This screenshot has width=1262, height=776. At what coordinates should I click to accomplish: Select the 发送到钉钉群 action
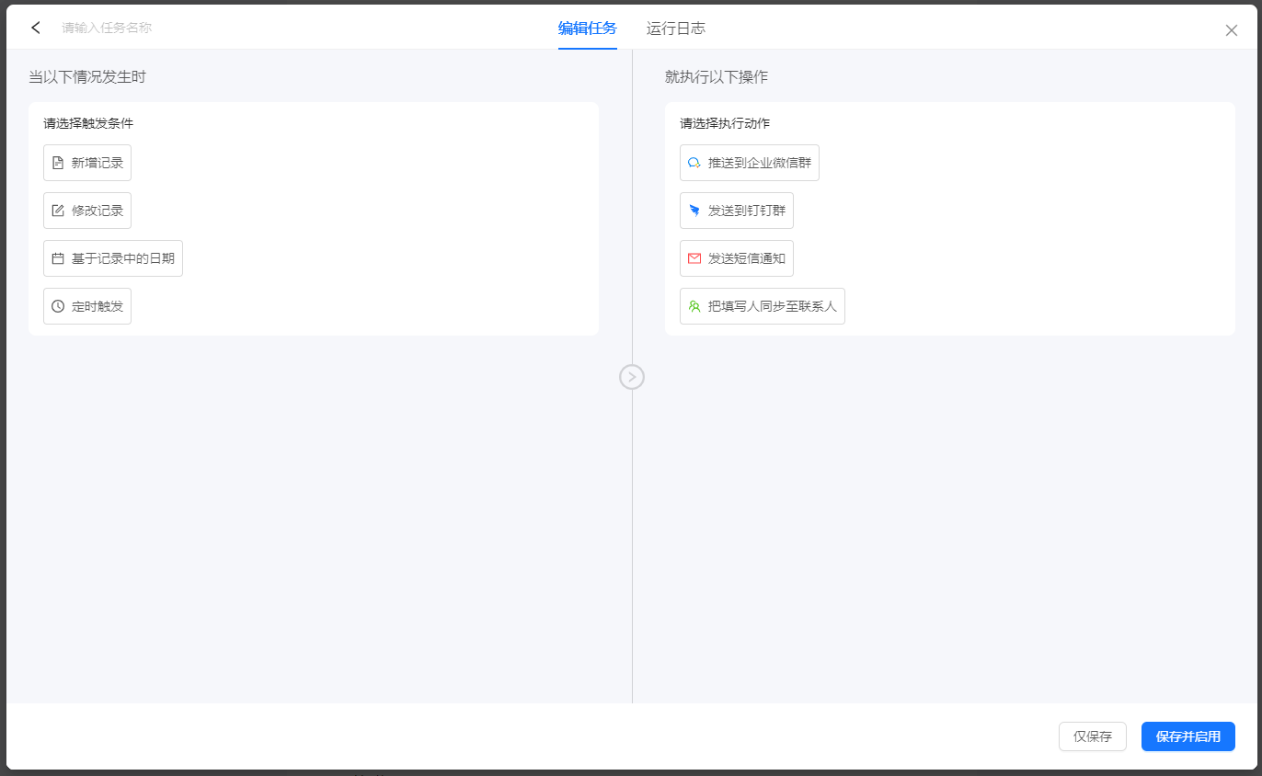click(737, 211)
